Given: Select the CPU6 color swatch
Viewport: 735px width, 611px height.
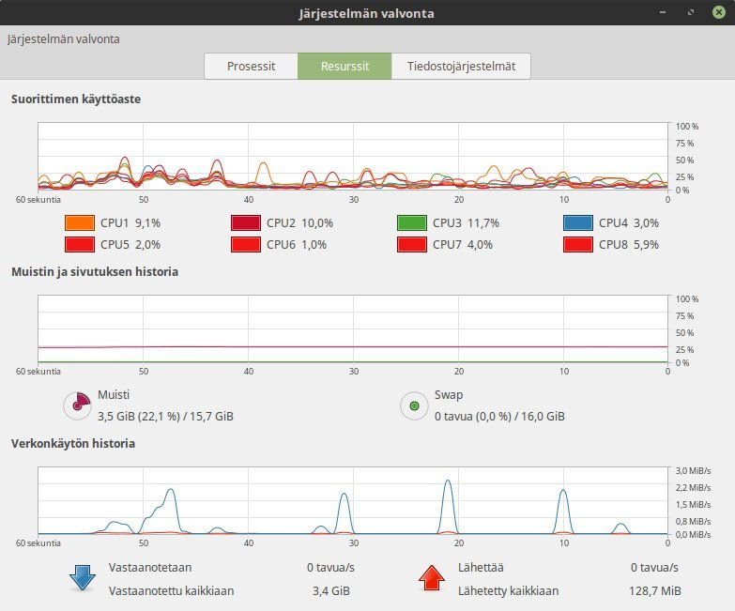Looking at the screenshot, I should pos(245,245).
